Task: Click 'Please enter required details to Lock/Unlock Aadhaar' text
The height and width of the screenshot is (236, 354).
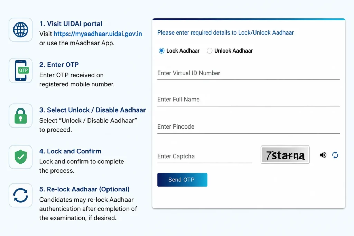Action: (x=225, y=33)
